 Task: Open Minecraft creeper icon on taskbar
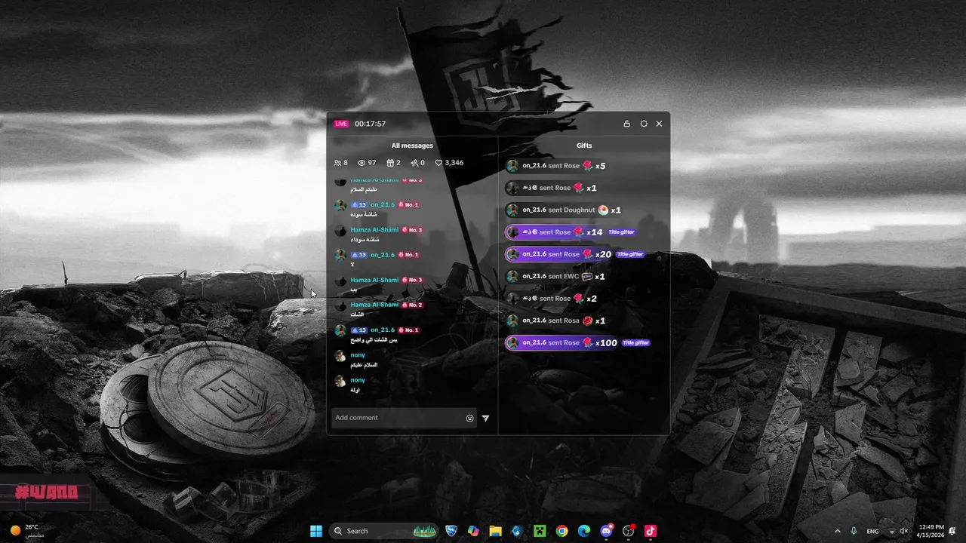pos(540,531)
